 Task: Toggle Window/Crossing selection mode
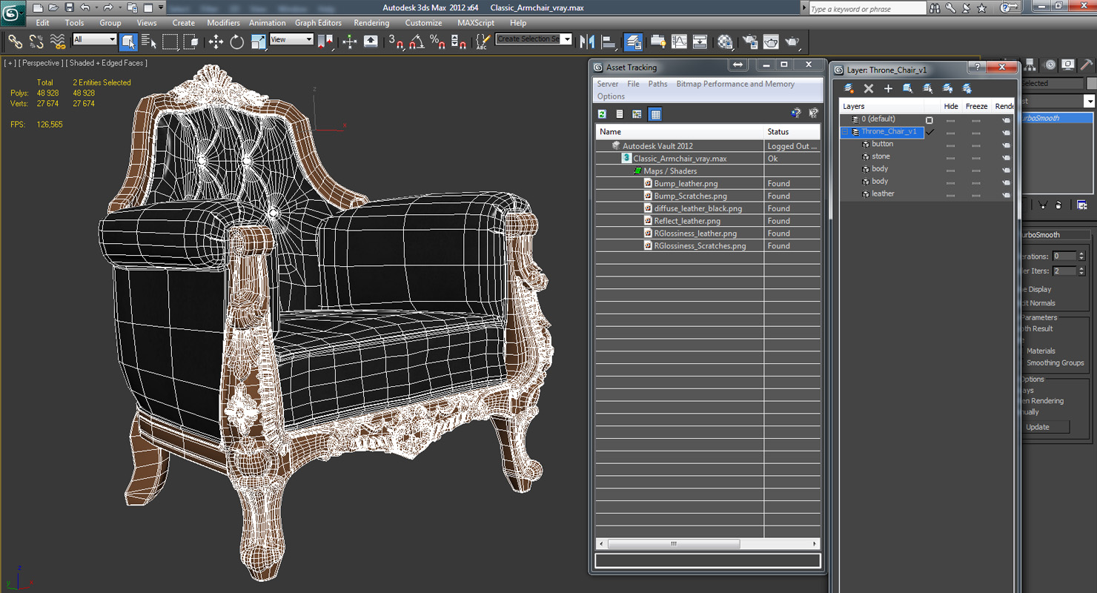[x=191, y=42]
